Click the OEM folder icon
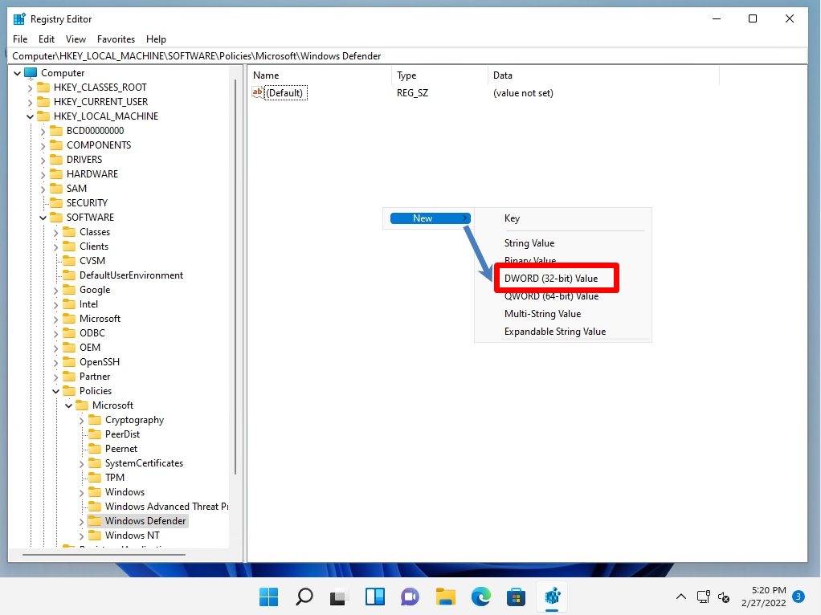This screenshot has width=821, height=615. pyautogui.click(x=69, y=348)
